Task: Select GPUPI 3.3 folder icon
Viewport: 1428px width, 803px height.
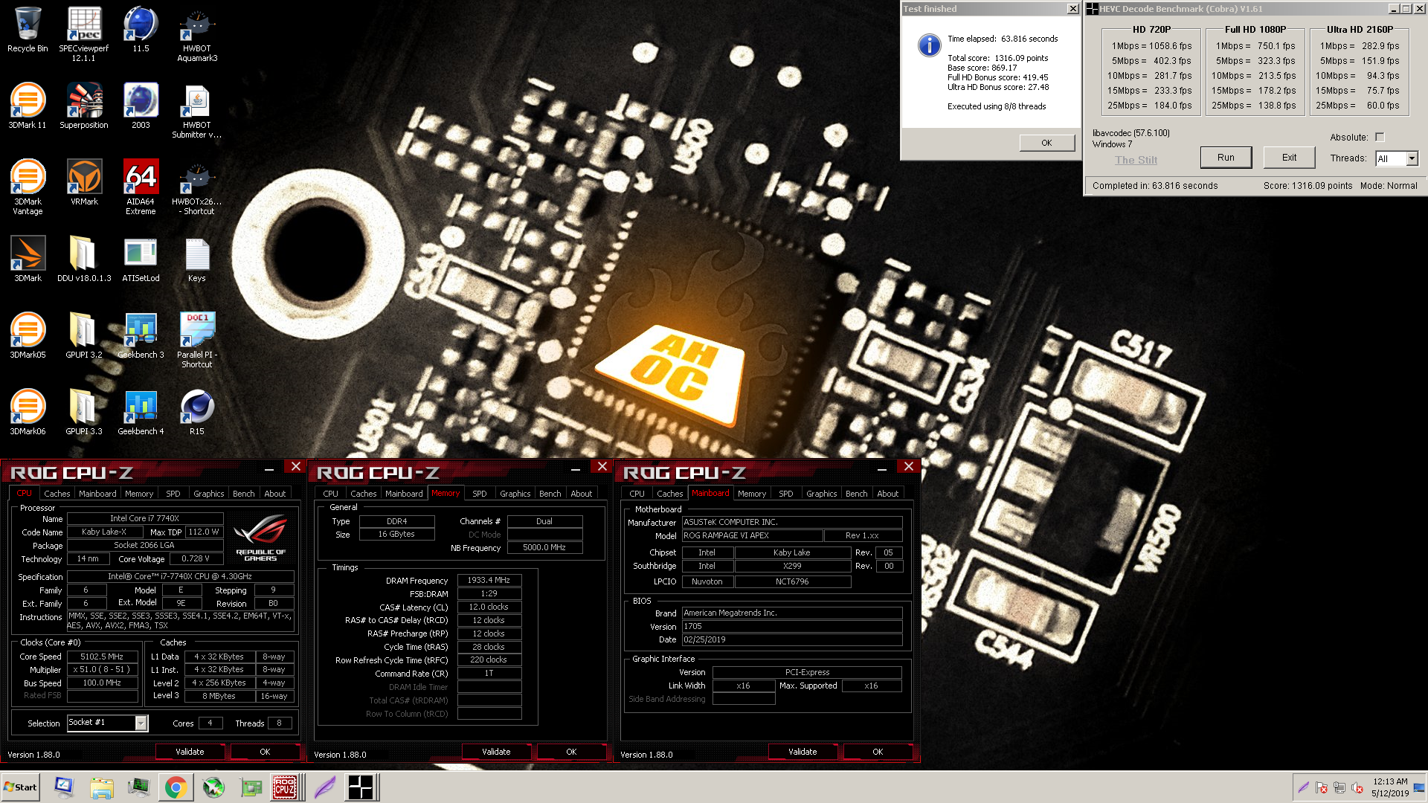Action: pos(84,412)
